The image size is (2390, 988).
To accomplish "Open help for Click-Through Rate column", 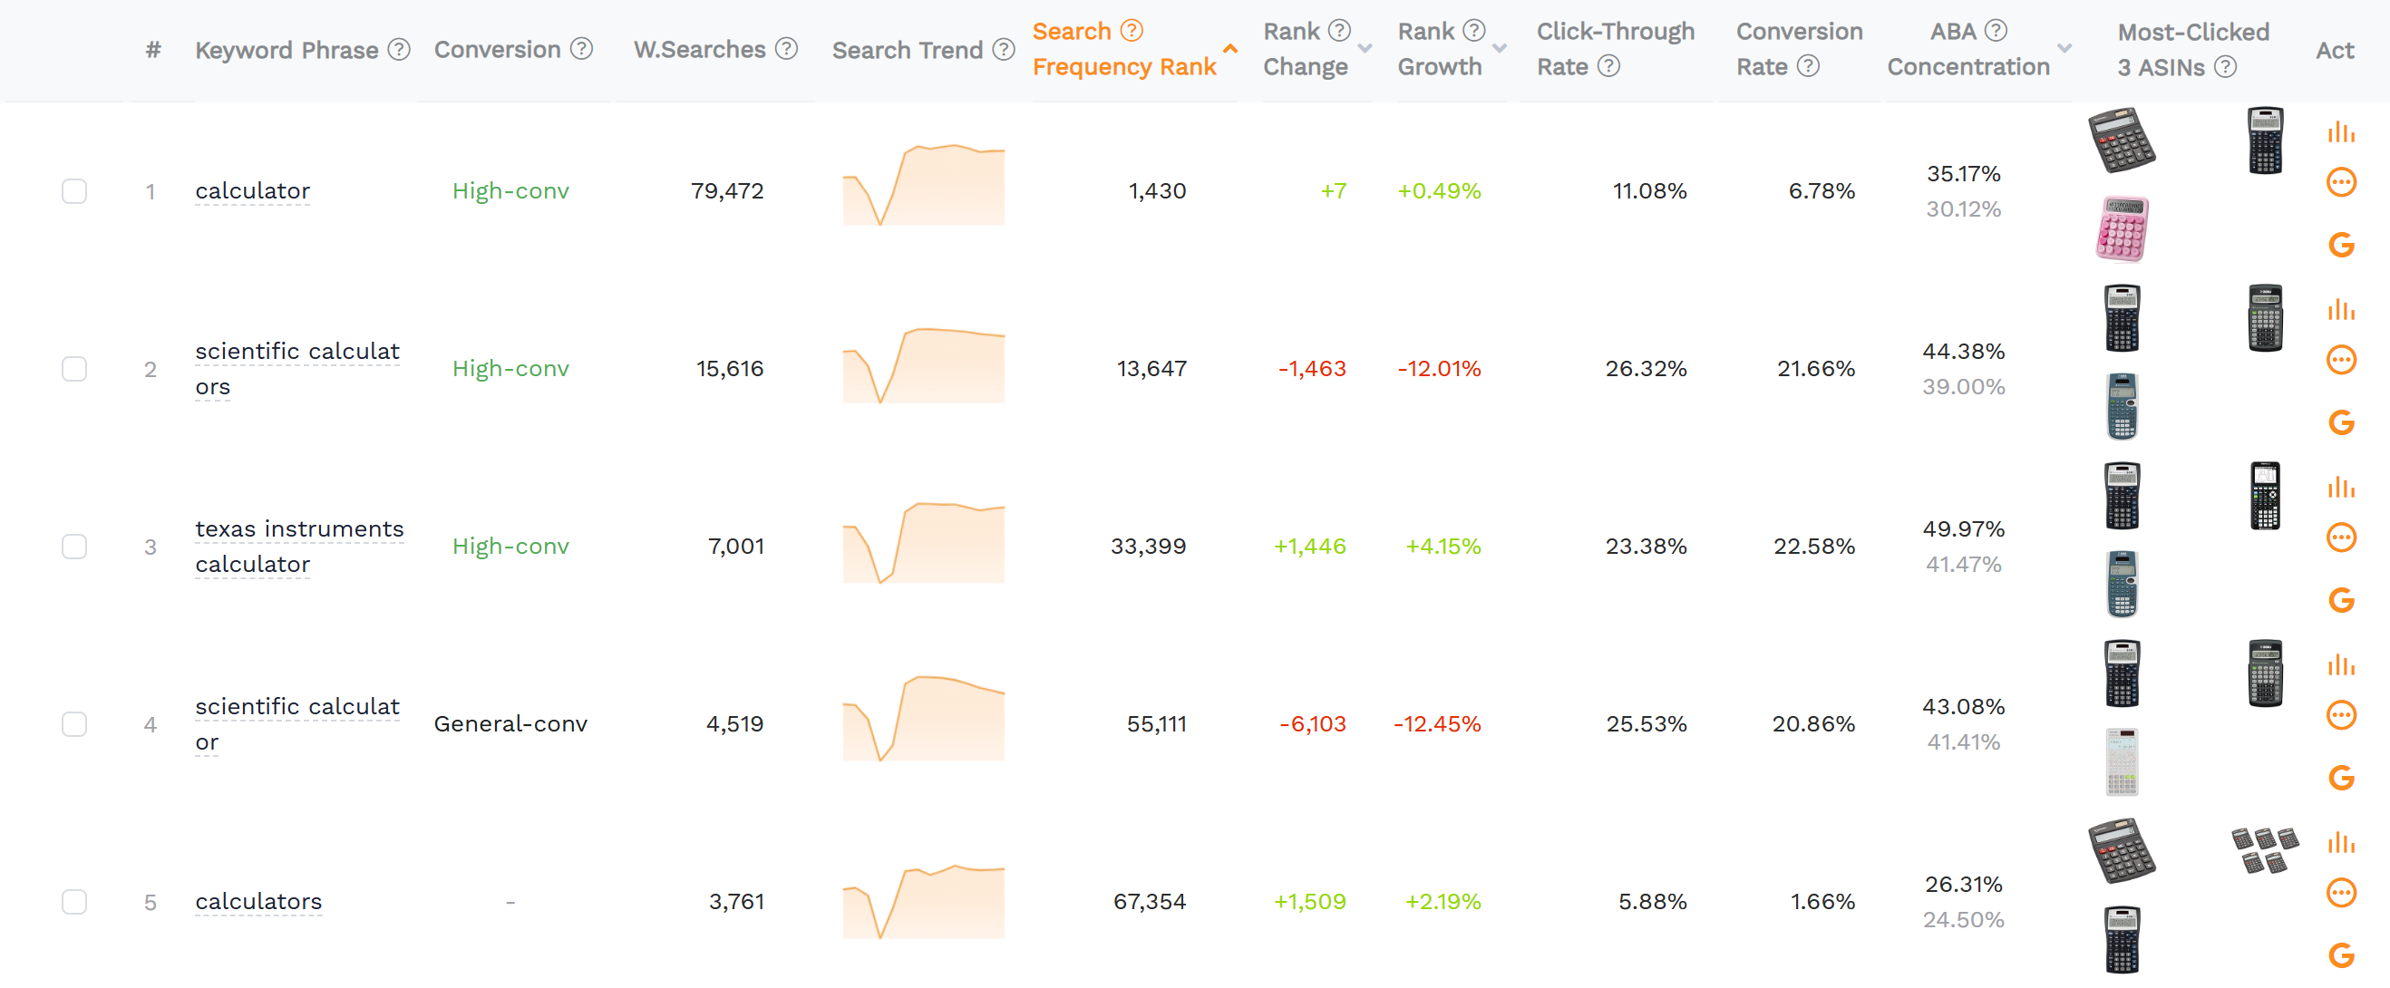I will pyautogui.click(x=1610, y=66).
